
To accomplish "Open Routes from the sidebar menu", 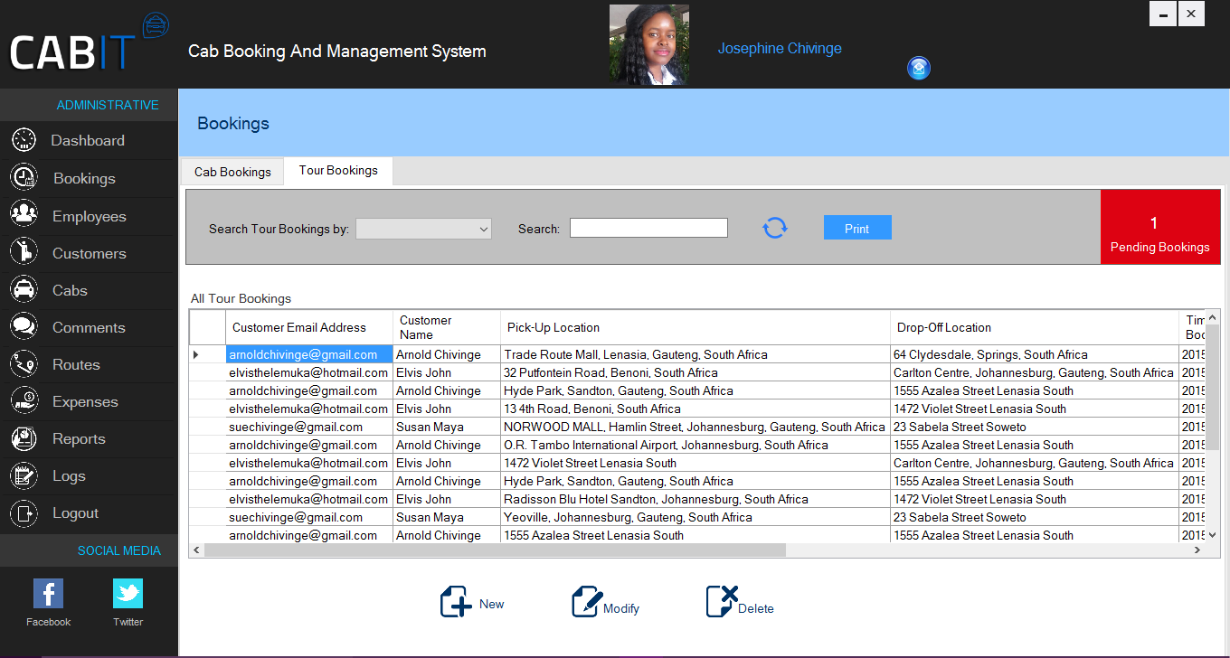I will (76, 364).
